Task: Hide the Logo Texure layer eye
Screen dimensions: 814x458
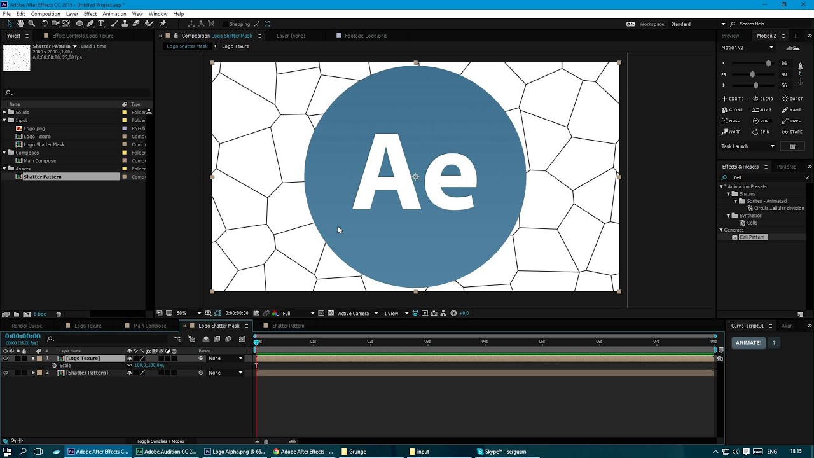Action: click(6, 358)
